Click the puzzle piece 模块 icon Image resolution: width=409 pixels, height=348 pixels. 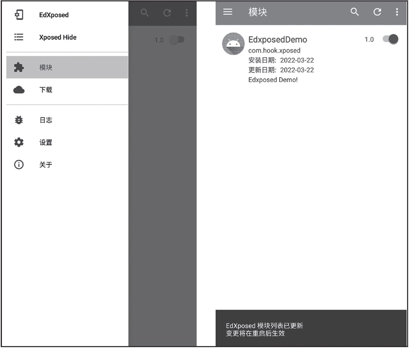point(19,67)
